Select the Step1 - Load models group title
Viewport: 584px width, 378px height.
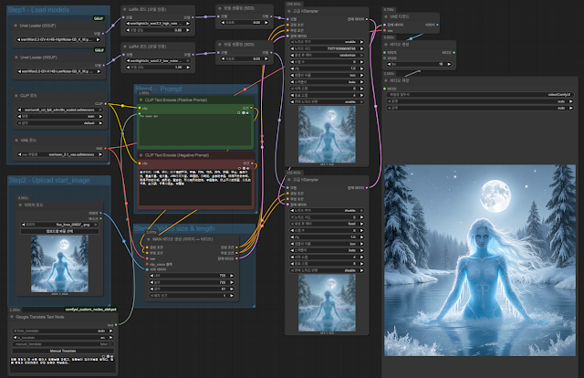[38, 10]
